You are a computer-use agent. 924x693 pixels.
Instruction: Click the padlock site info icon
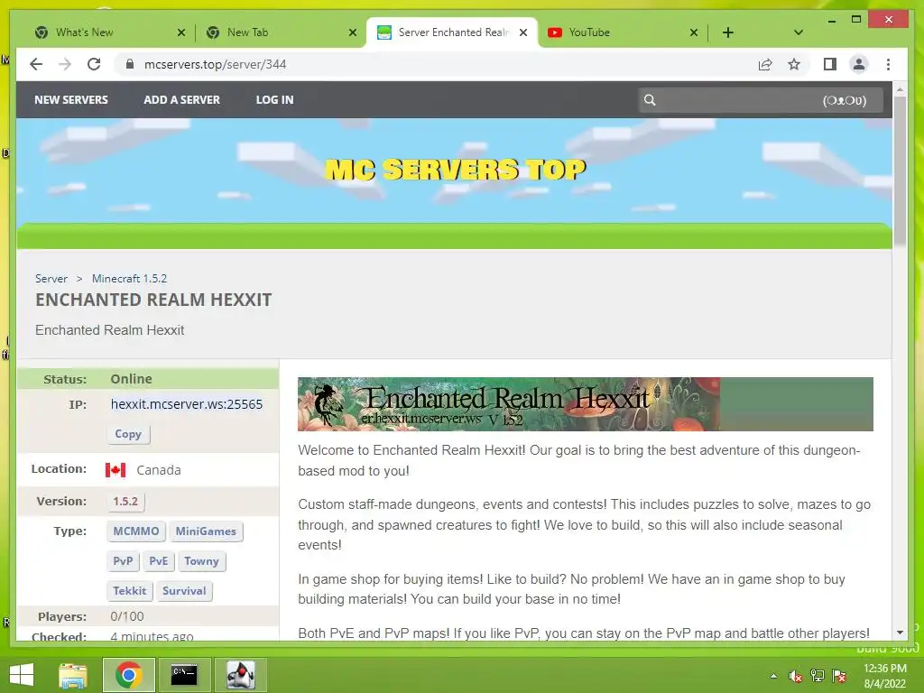[x=130, y=64]
